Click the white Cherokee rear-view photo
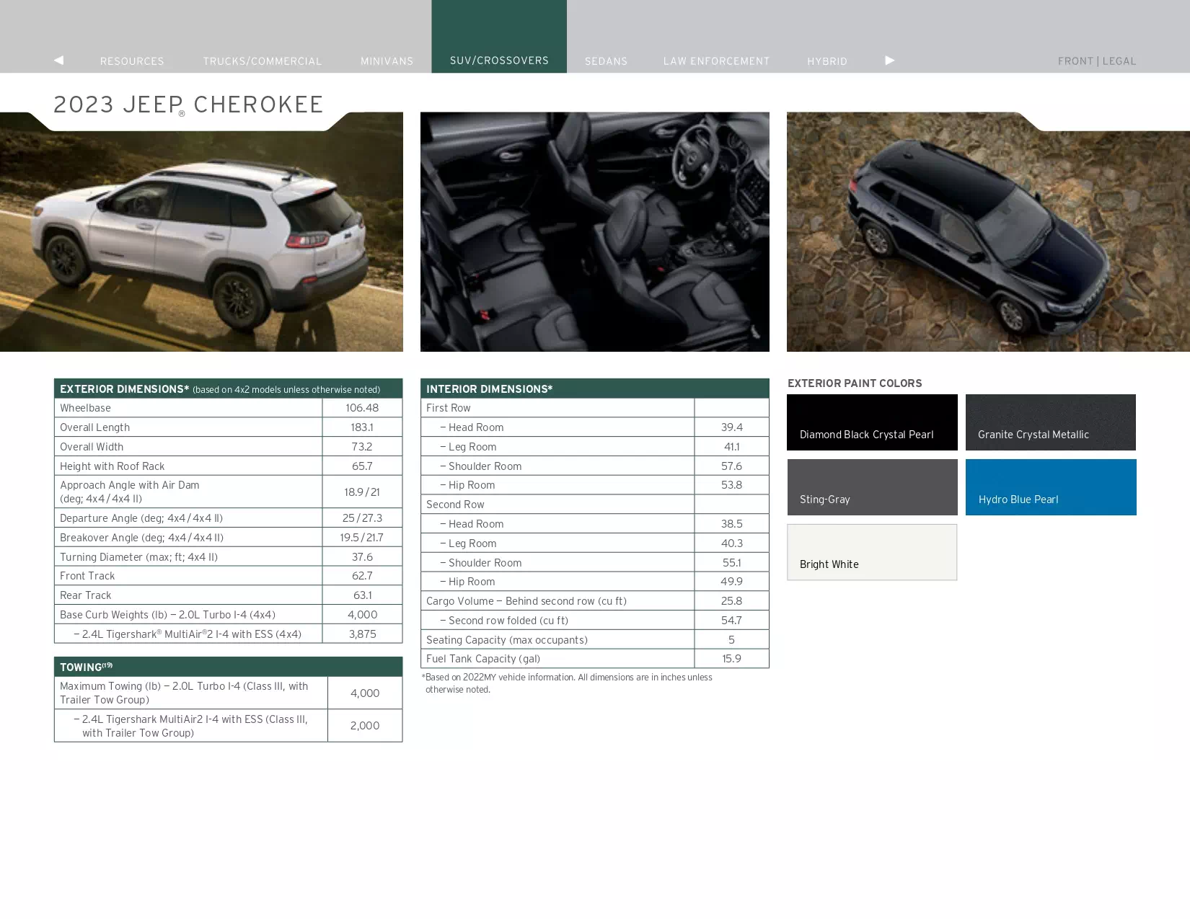1190x919 pixels. coord(201,232)
